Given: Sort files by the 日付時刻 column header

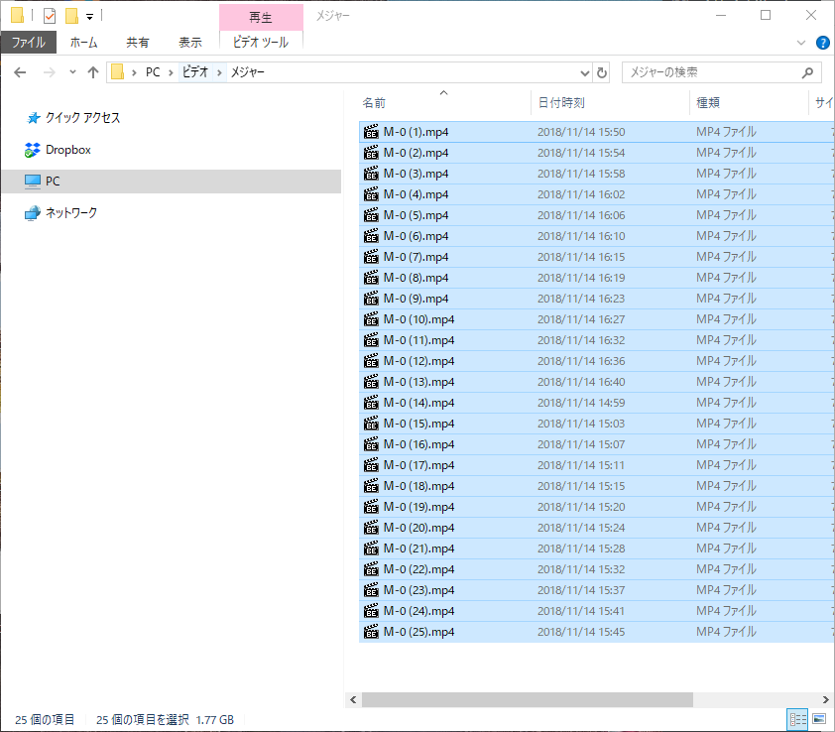Looking at the screenshot, I should click(x=561, y=102).
